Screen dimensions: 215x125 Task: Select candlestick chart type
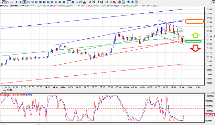tap(4, 2)
